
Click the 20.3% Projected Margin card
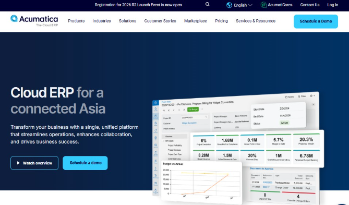coord(306,141)
